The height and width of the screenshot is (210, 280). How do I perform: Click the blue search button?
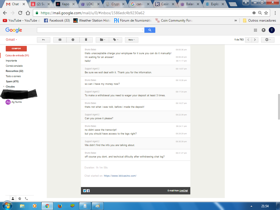150,30
